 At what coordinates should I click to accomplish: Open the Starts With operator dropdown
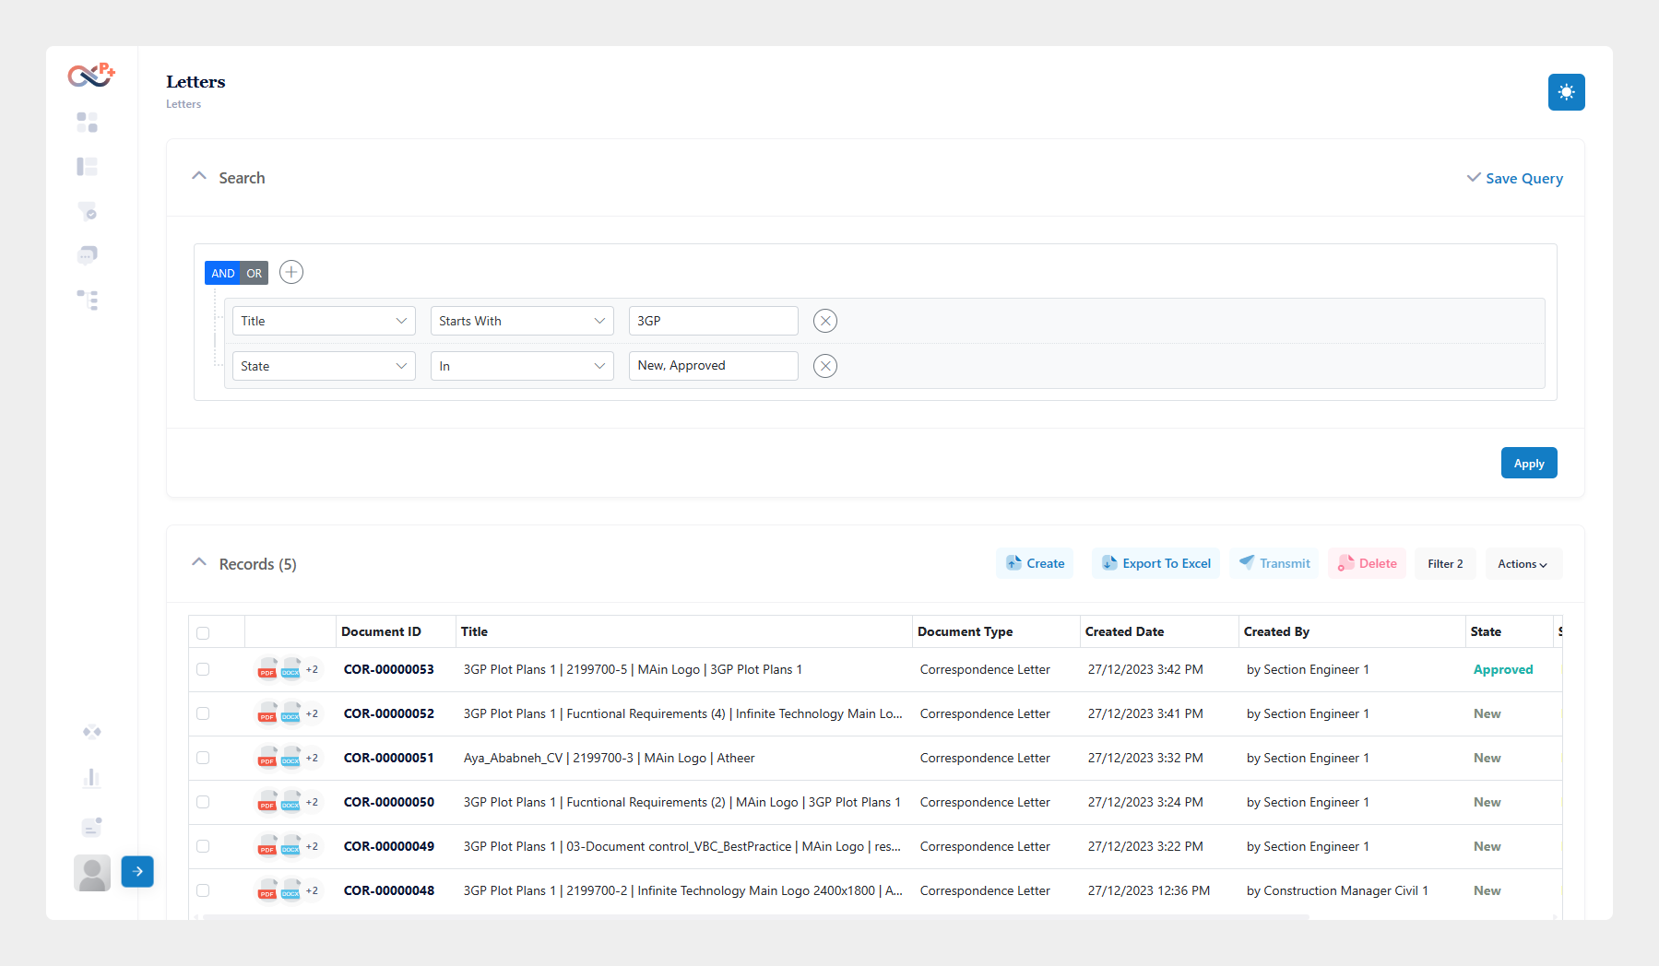(522, 321)
